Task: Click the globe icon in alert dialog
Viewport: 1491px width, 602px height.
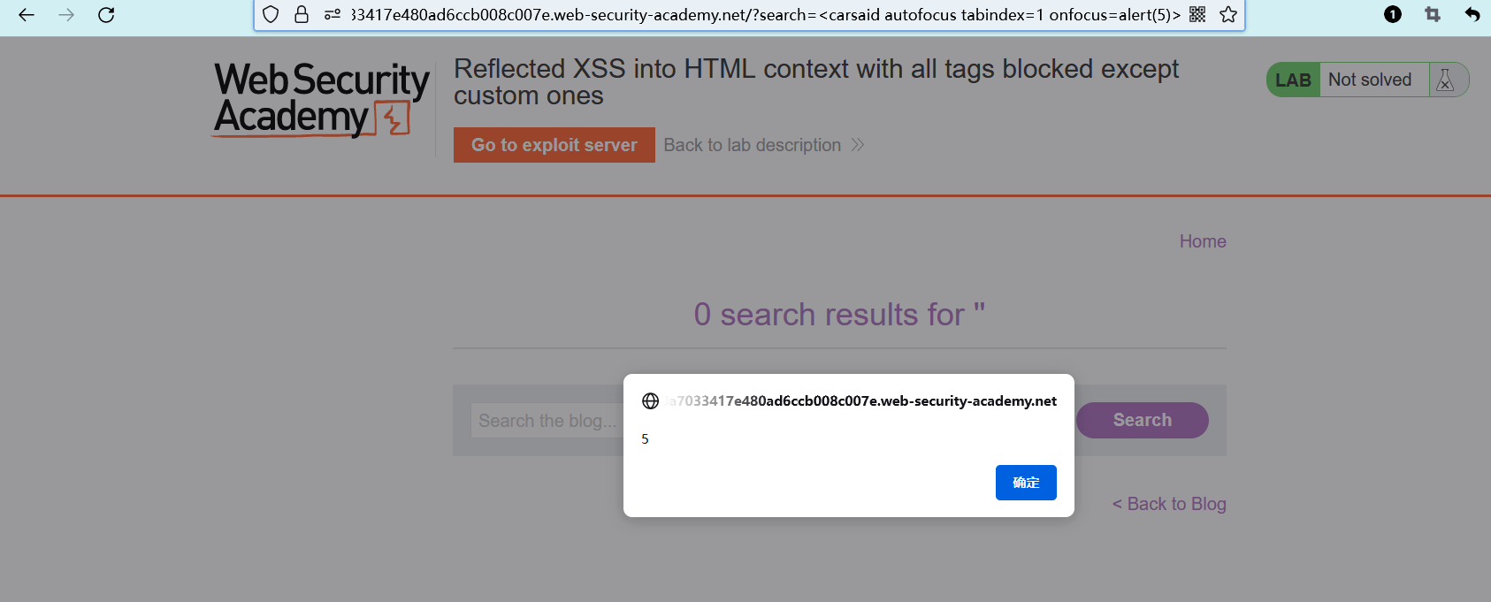Action: coord(651,401)
